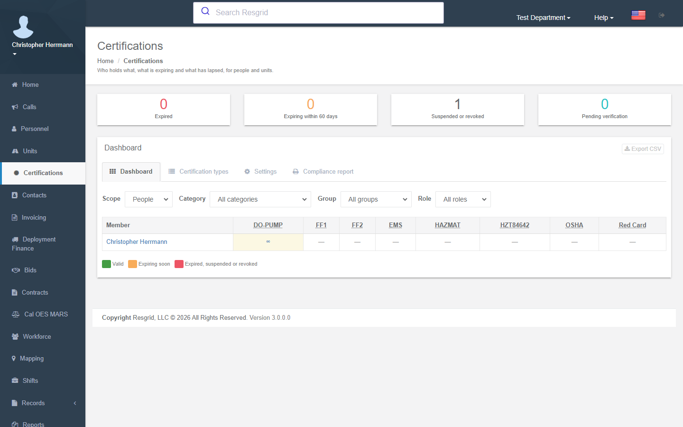
Task: Open the All roles dropdown
Action: pos(463,199)
